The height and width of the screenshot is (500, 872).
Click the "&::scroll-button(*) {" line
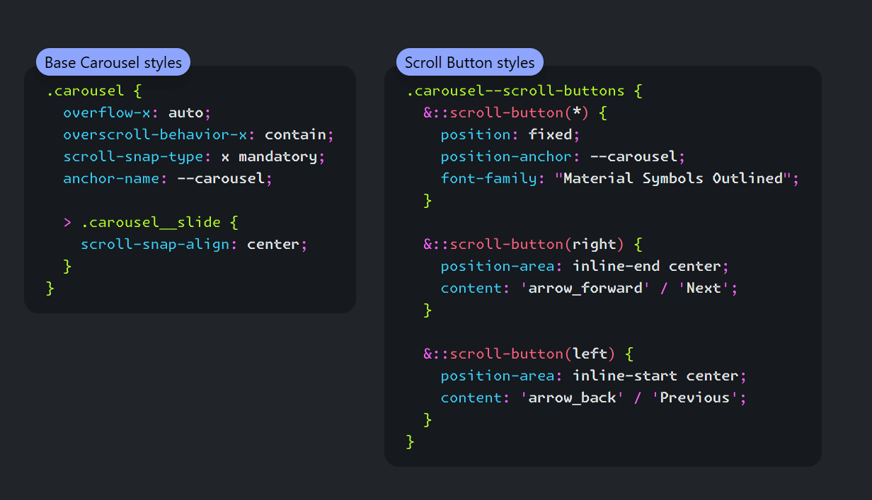(515, 112)
